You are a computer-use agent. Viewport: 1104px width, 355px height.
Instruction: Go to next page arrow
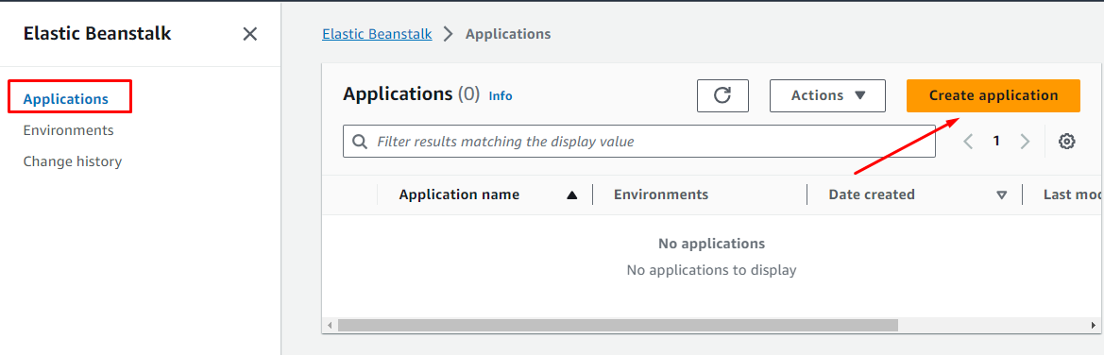pos(1026,141)
